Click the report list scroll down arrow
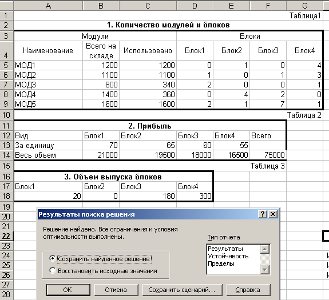329x300 pixels. (265, 270)
